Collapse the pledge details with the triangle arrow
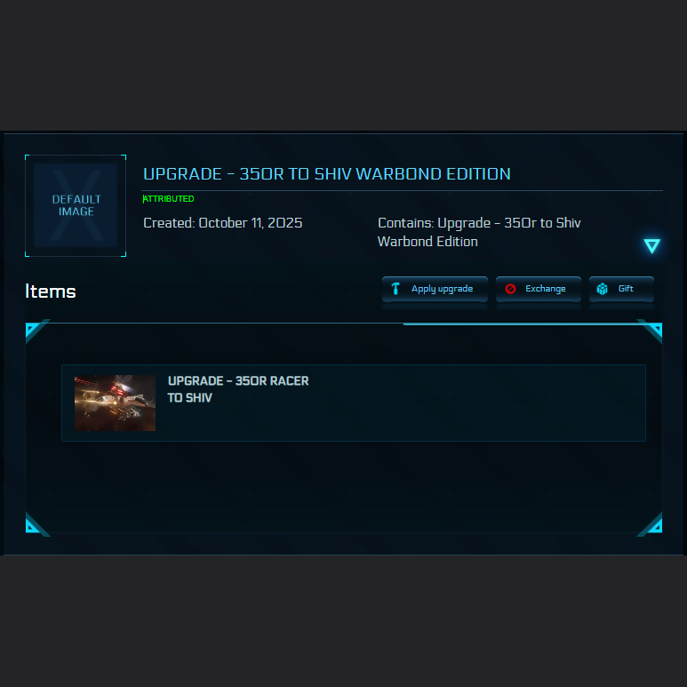Image resolution: width=687 pixels, height=687 pixels. (x=651, y=246)
